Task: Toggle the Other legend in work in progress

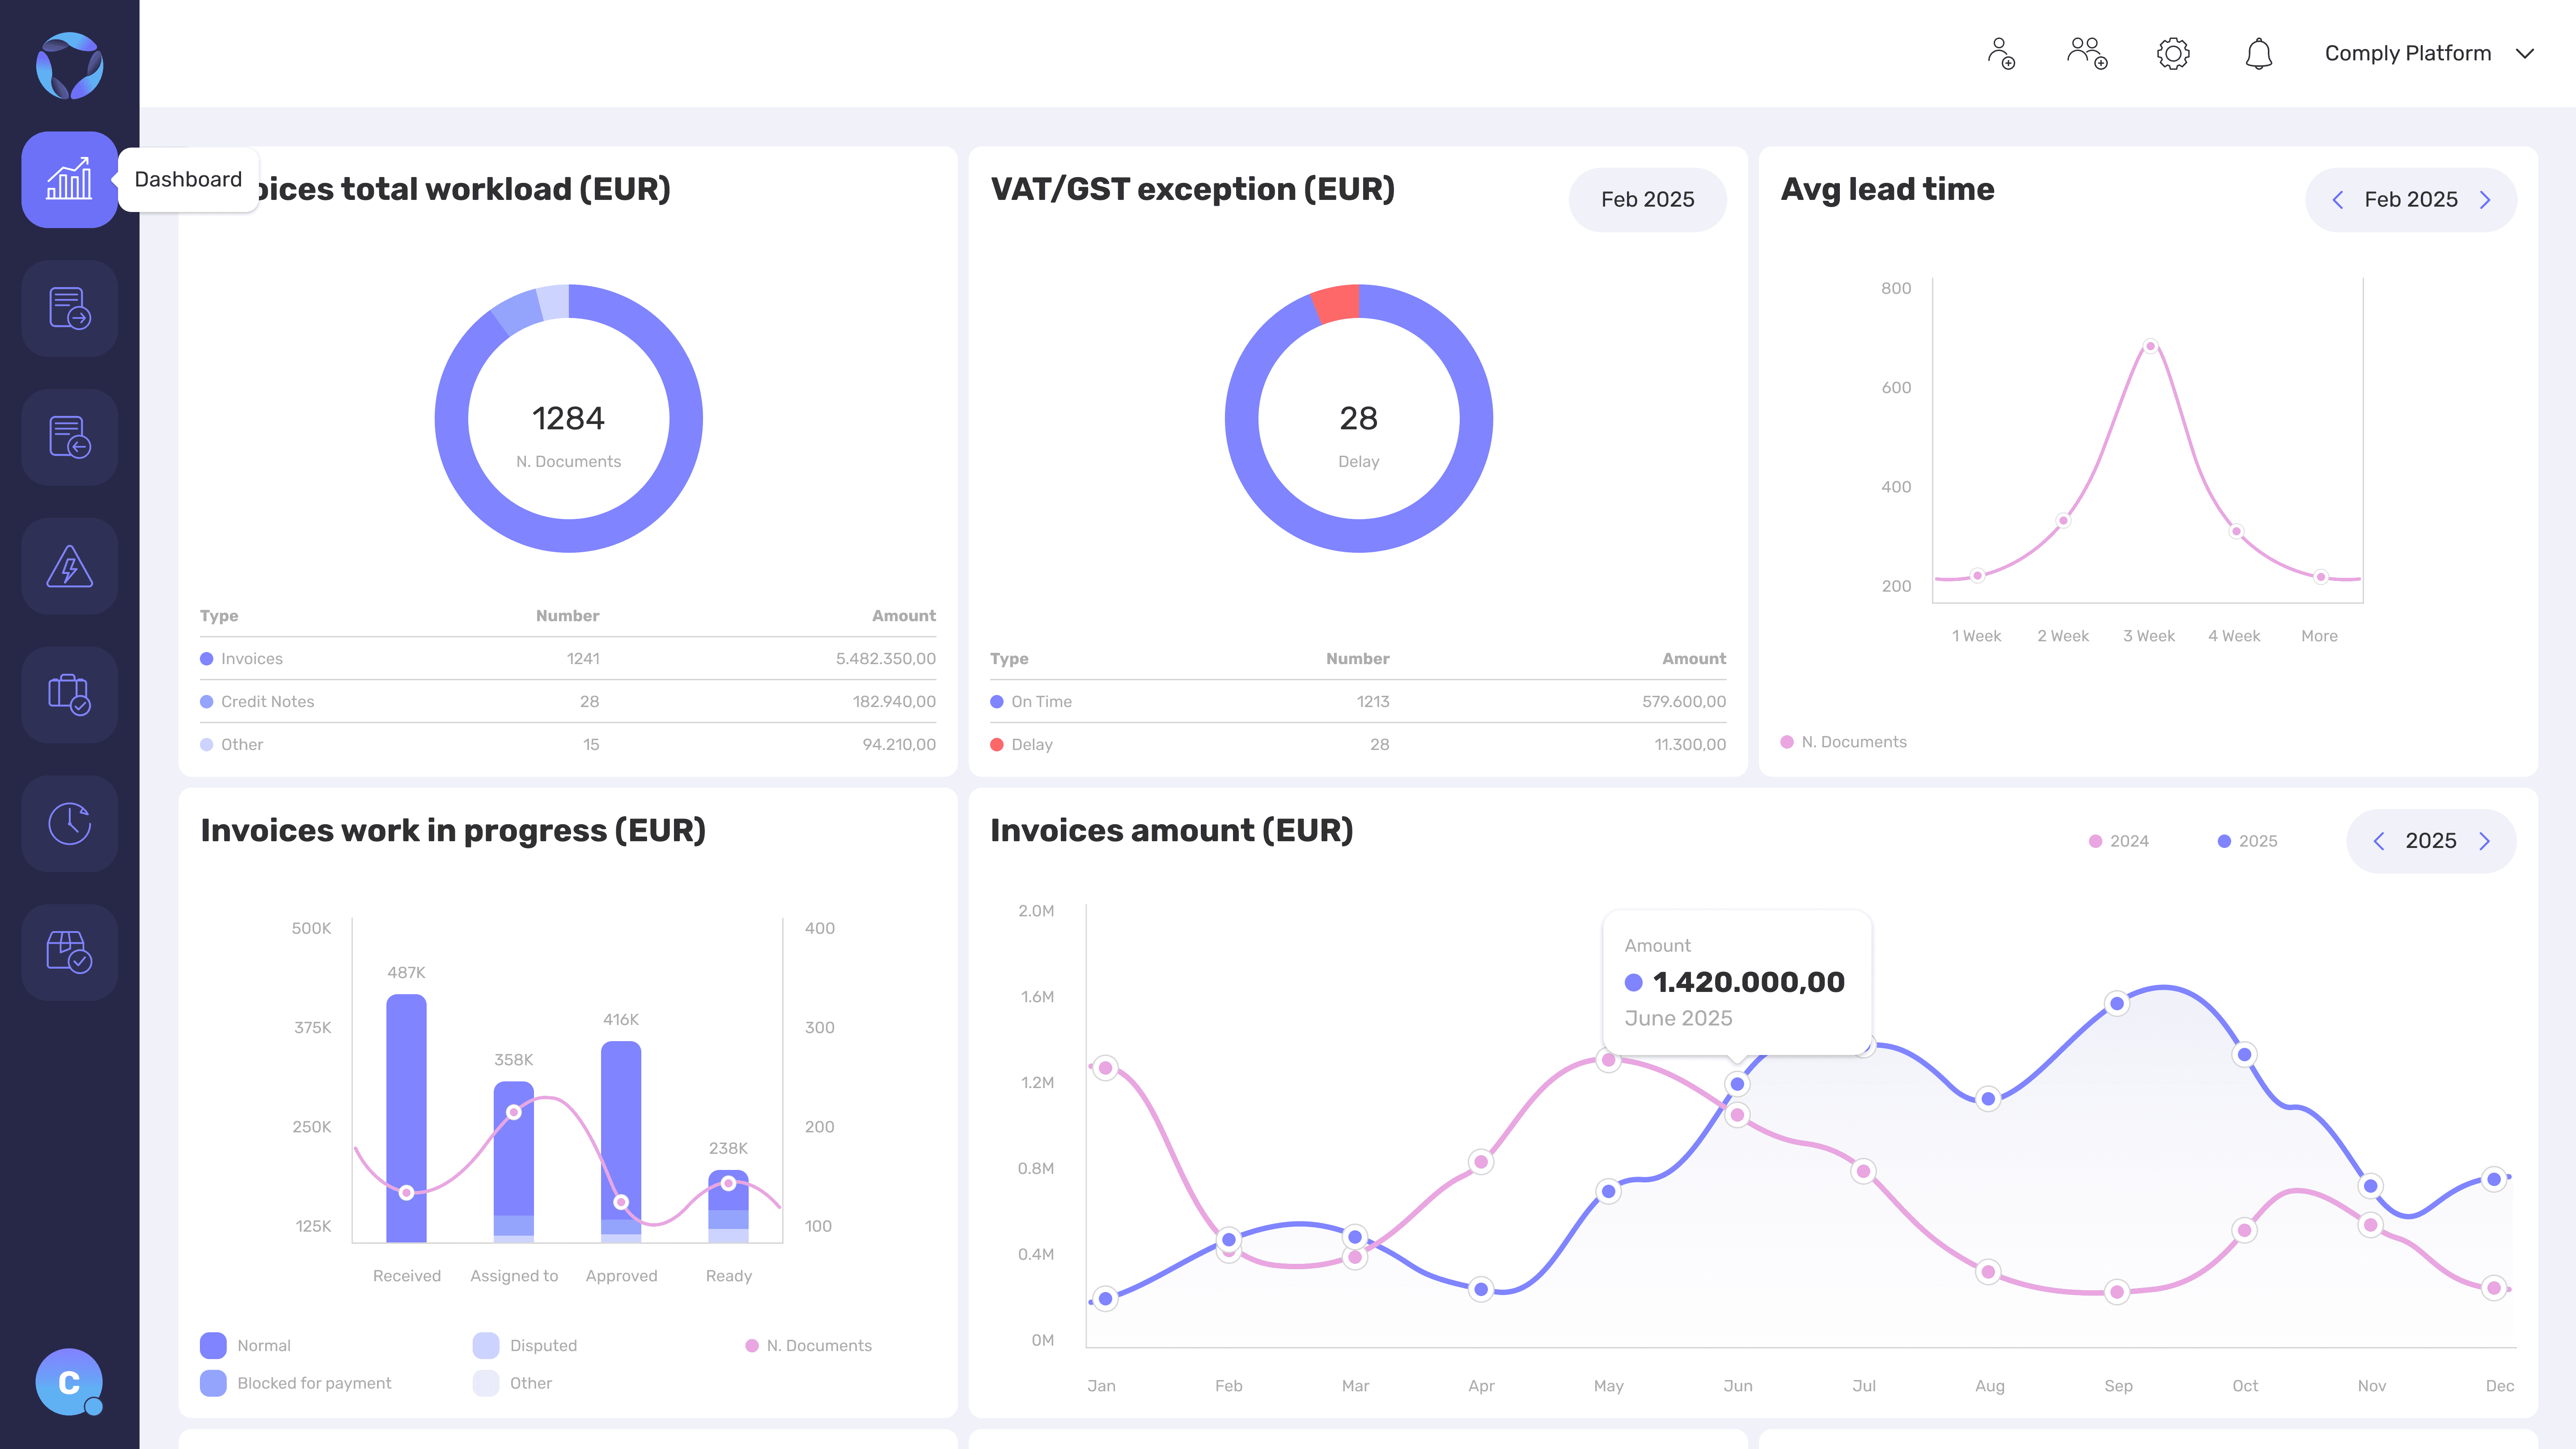Action: click(x=512, y=1383)
